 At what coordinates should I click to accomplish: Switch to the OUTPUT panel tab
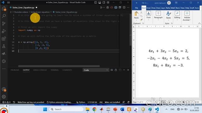tap(26, 70)
